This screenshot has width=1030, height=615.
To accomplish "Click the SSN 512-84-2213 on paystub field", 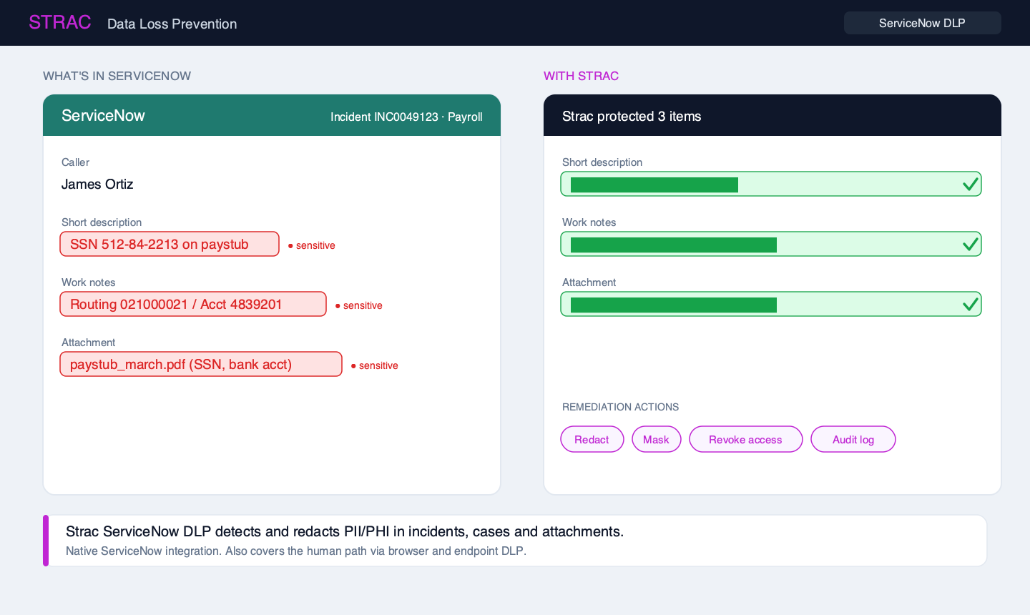I will [170, 244].
